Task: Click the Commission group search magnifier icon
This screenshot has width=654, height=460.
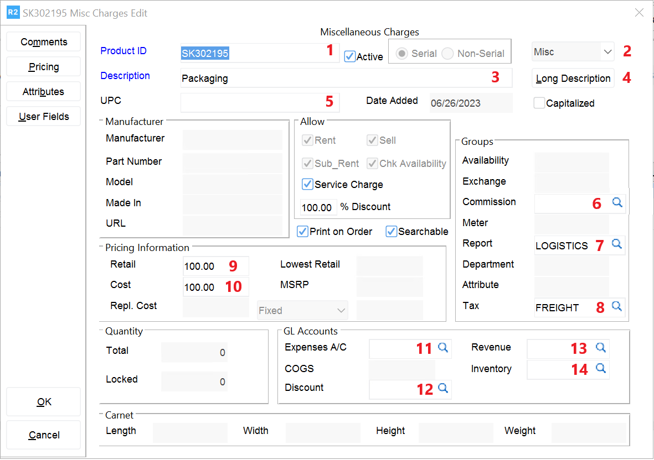Action: click(617, 203)
